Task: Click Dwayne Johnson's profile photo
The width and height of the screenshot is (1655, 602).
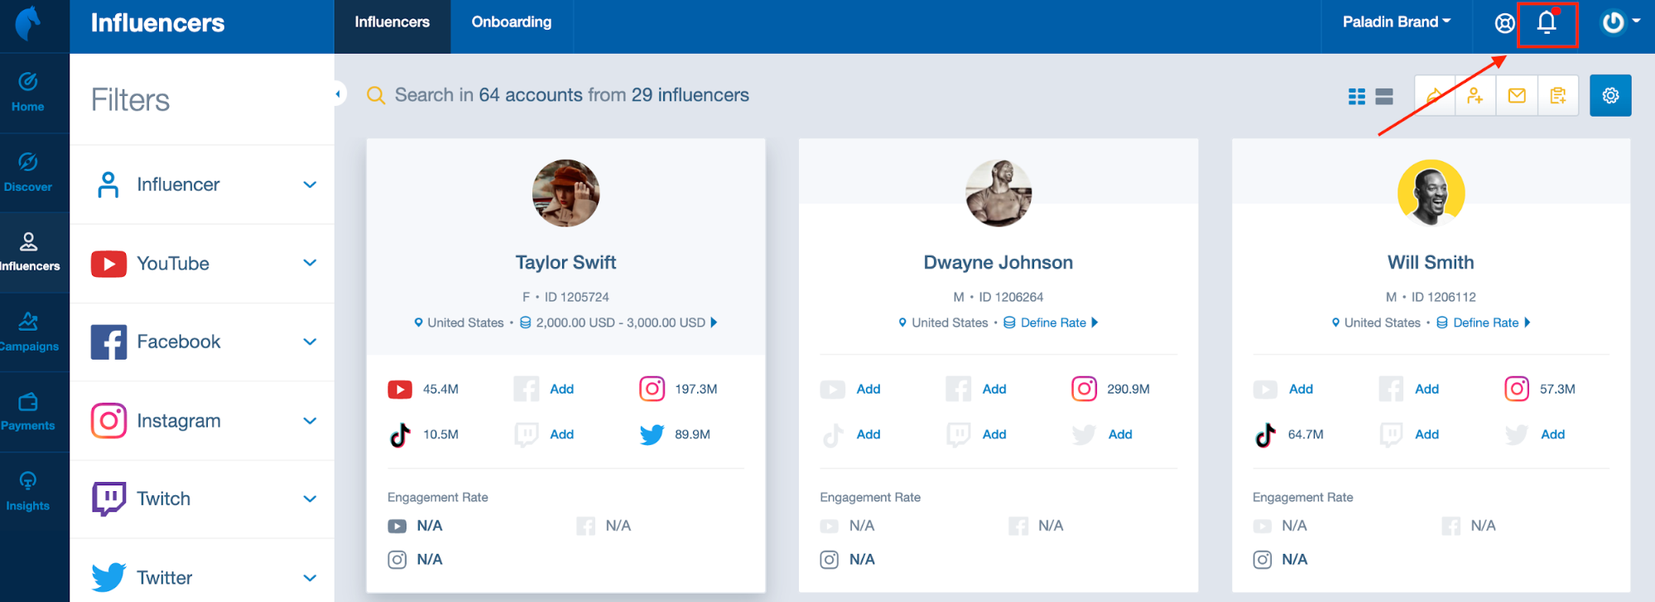Action: coord(998,193)
